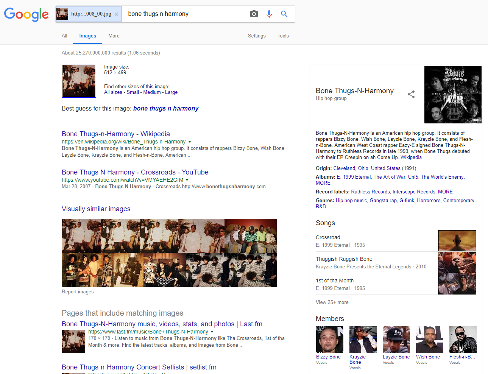Start voice search with the microphone icon

point(269,14)
